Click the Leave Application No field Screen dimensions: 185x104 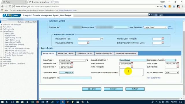pos(75,78)
